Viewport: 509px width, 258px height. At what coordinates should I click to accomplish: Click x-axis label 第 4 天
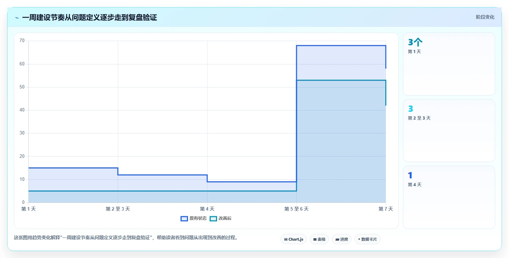207,209
